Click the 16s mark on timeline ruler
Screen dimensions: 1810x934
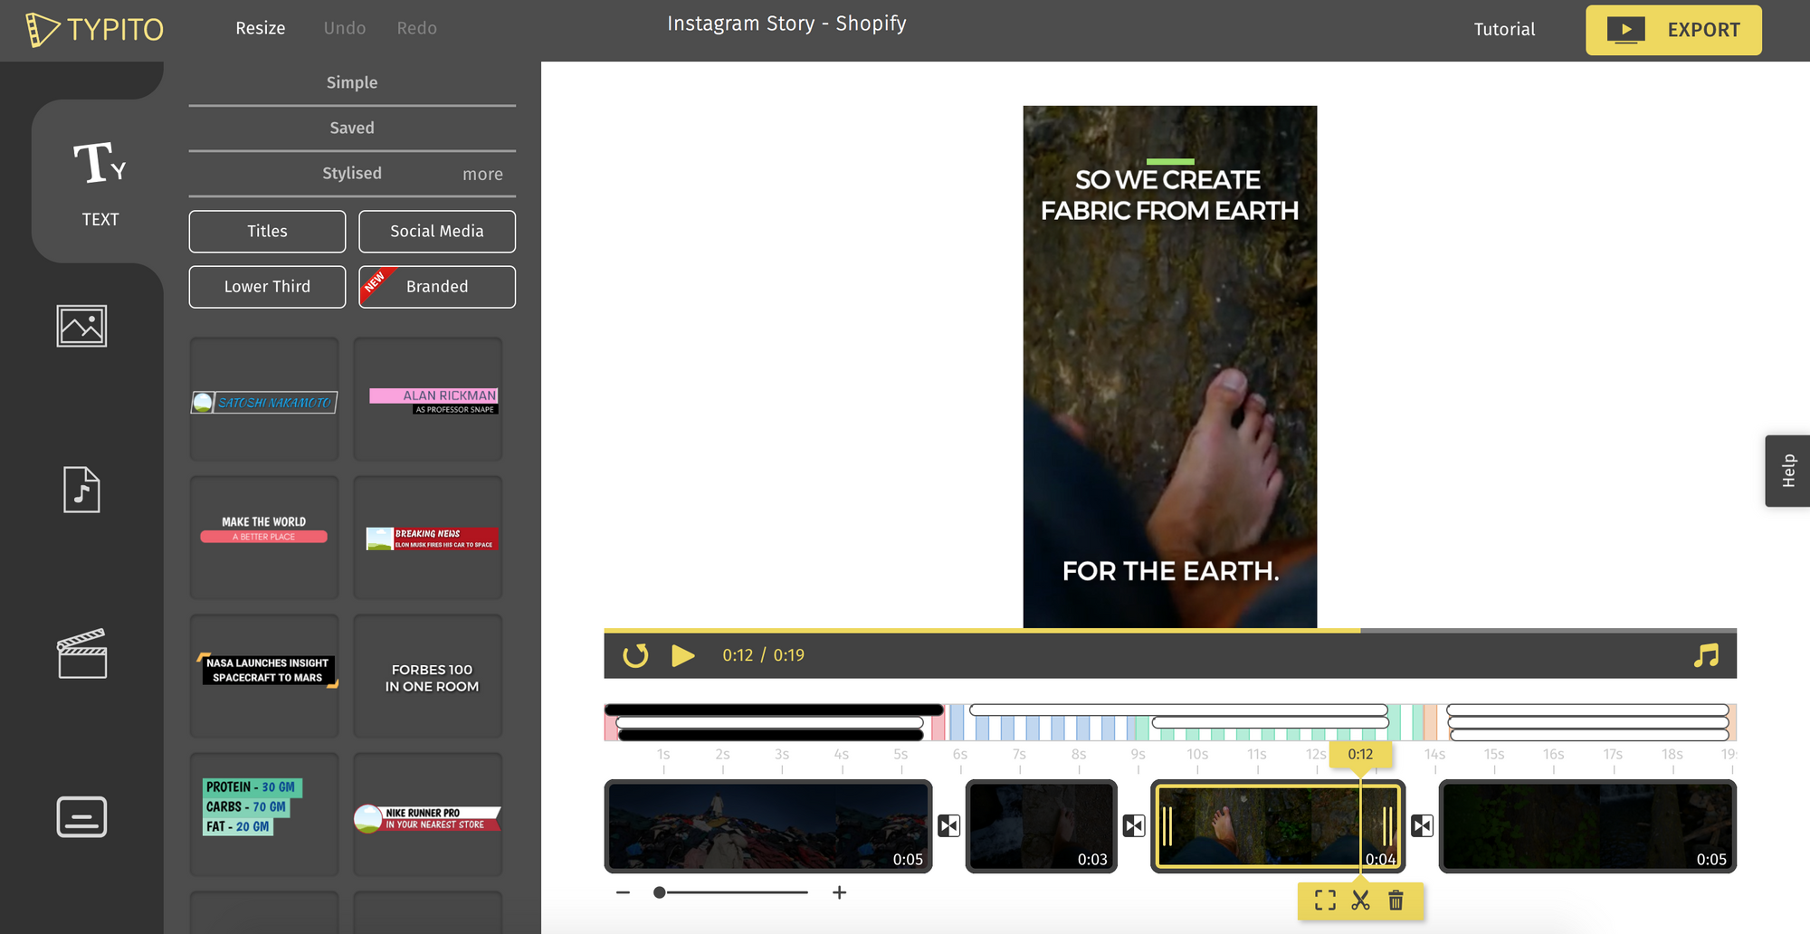(x=1553, y=755)
